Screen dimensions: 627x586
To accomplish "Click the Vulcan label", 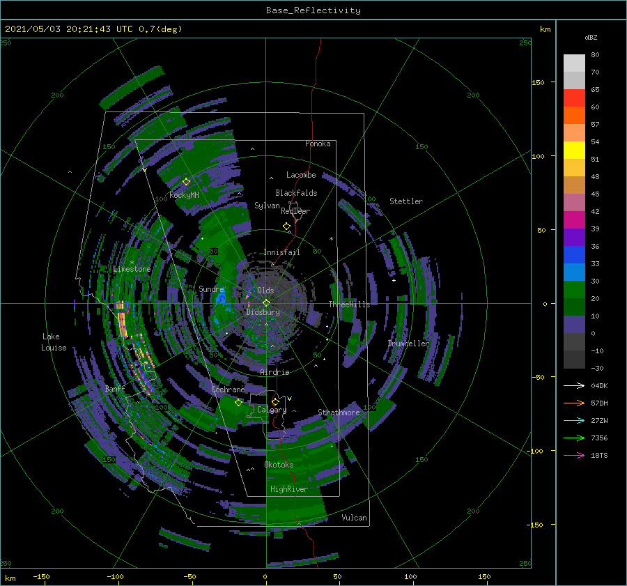I will 355,518.
